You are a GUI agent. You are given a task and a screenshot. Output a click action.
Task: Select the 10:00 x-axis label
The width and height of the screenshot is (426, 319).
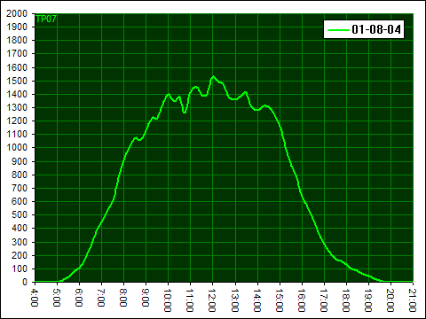coord(168,300)
